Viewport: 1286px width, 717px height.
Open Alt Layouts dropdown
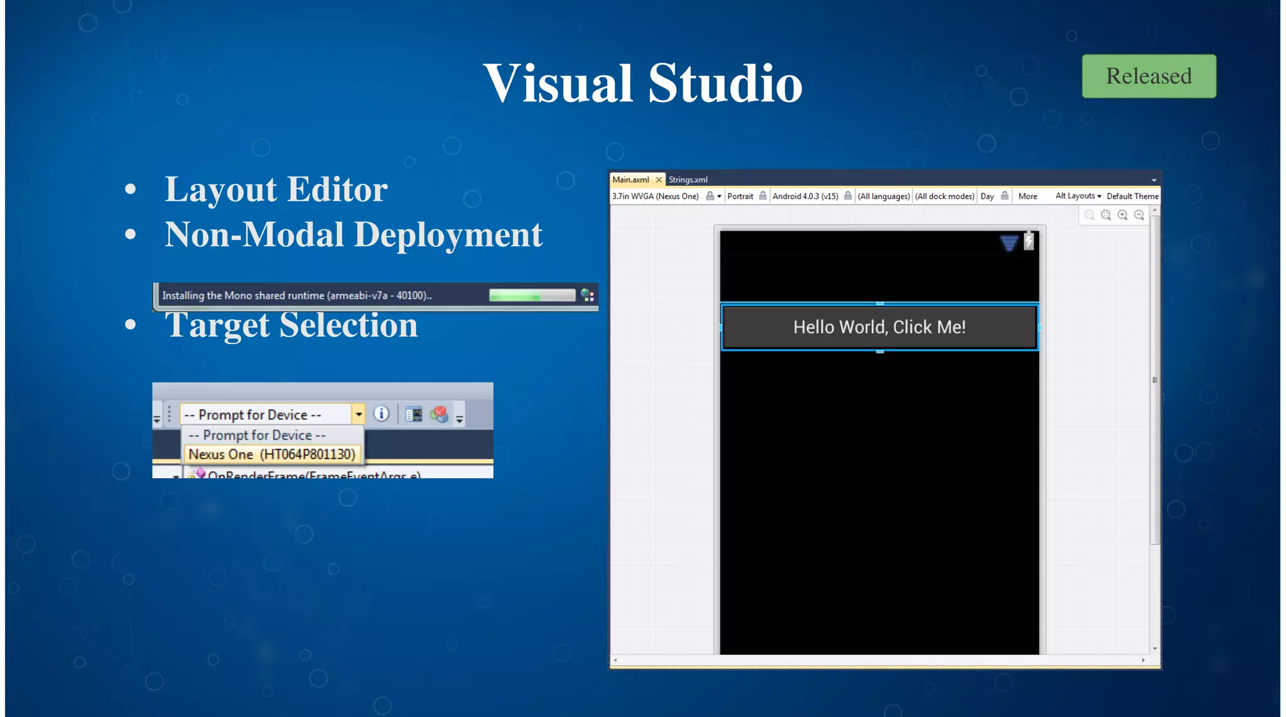click(x=1078, y=196)
